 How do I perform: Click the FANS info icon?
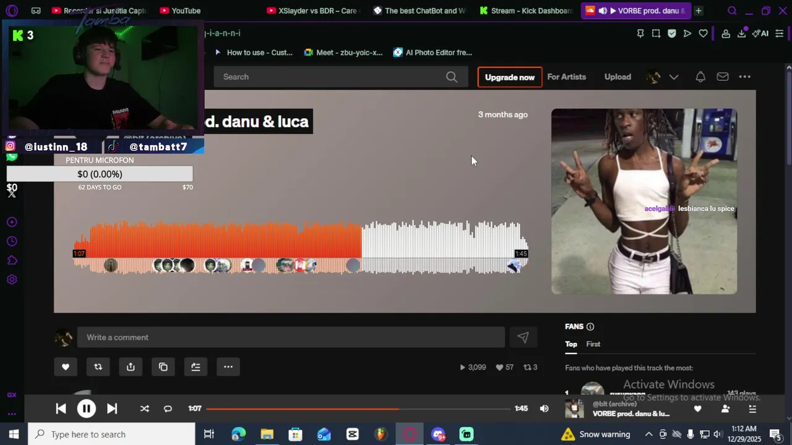(x=590, y=327)
